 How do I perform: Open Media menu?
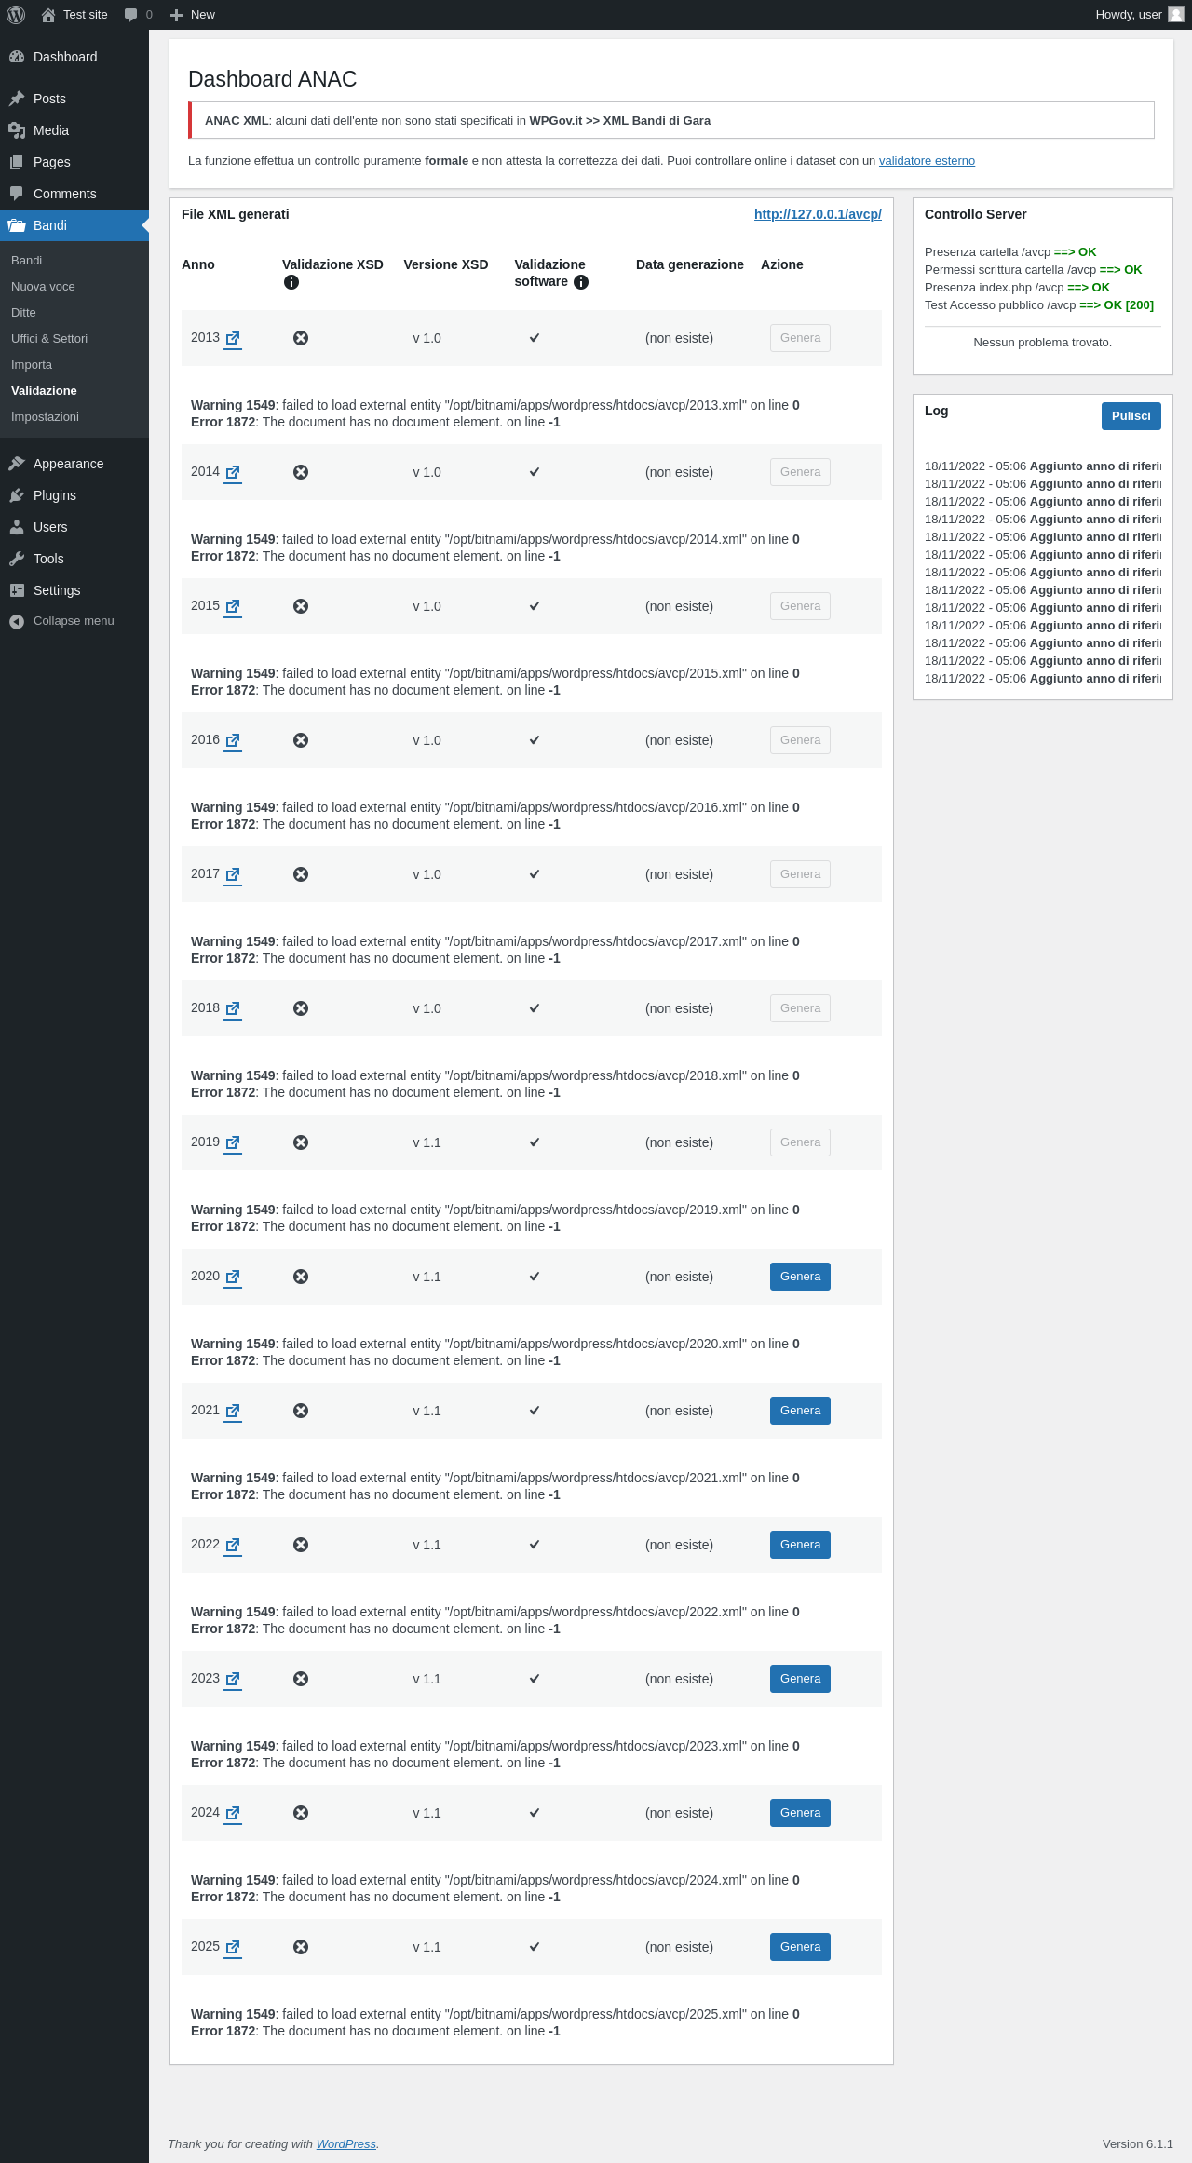point(74,130)
